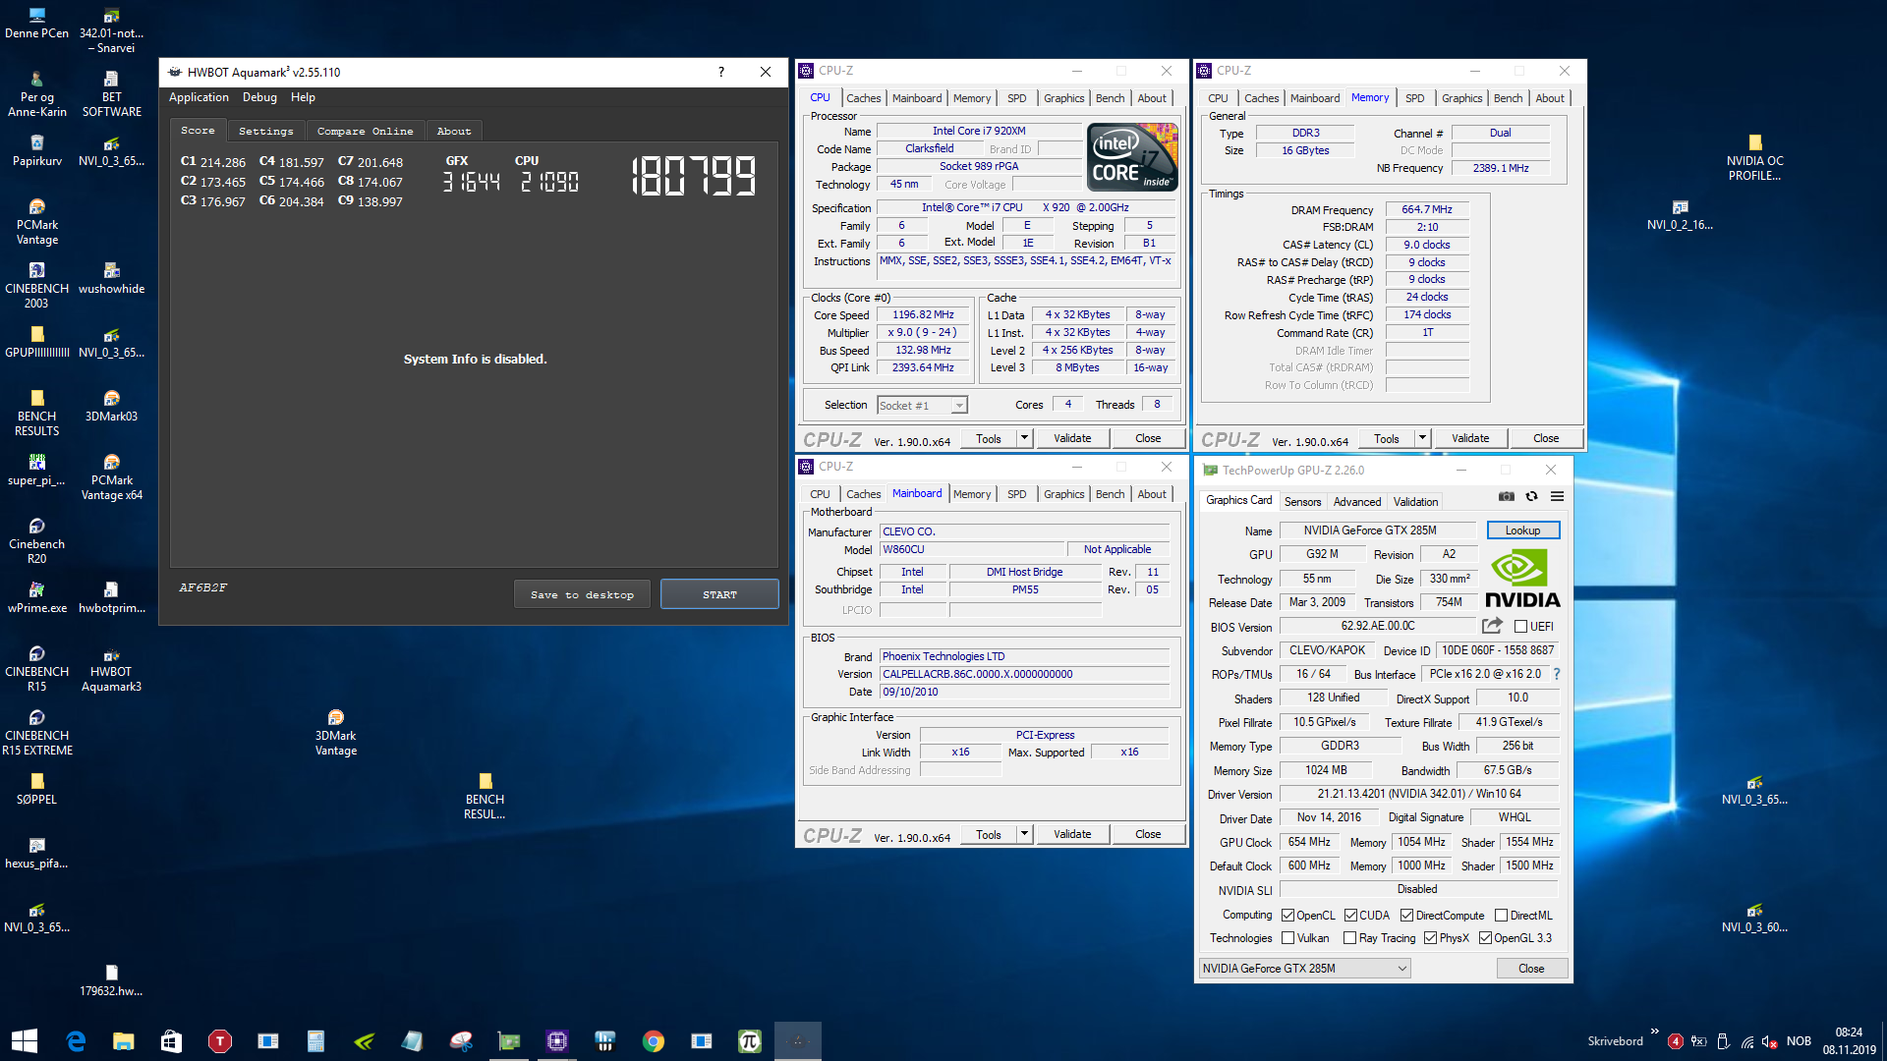
Task: Select Graphics tab in CPU-Z Memory window
Action: point(1461,98)
